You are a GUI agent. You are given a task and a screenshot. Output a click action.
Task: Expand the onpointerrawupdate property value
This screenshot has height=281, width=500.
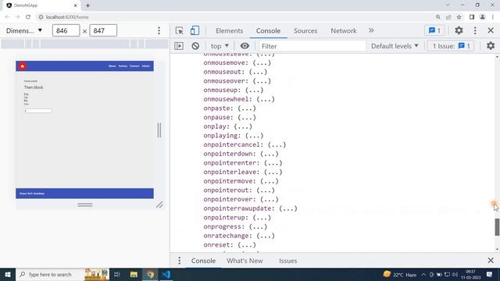288,208
